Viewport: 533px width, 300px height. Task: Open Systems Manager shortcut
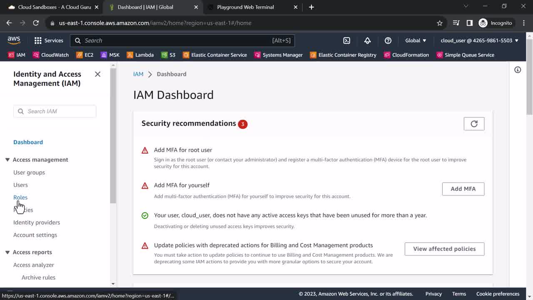[x=278, y=55]
